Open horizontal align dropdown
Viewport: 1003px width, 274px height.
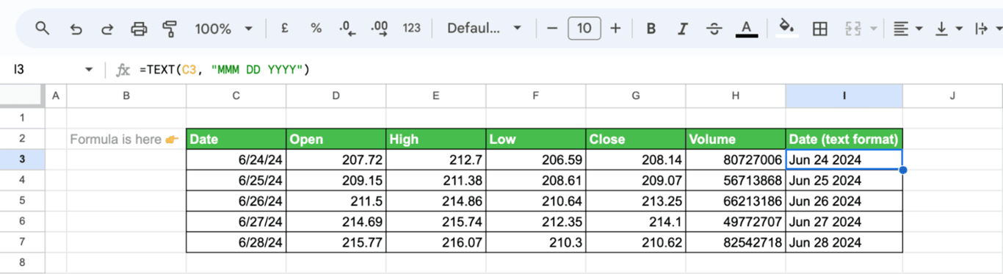click(x=908, y=29)
